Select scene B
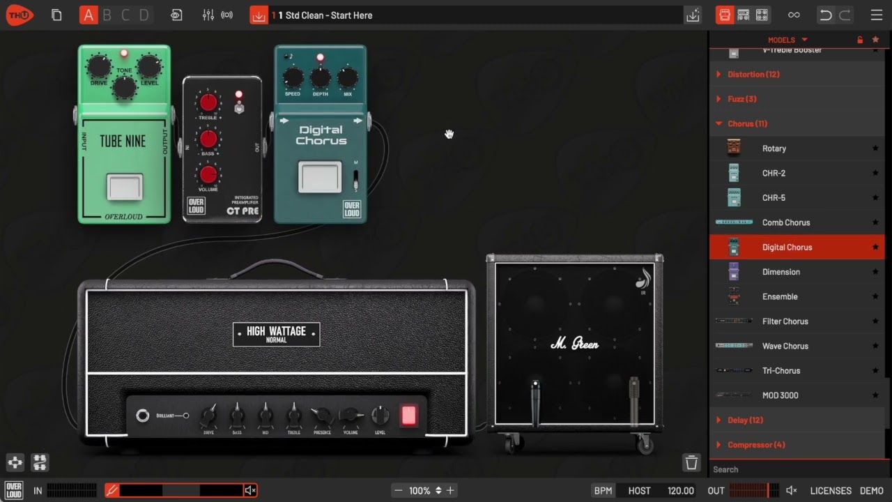 click(107, 15)
